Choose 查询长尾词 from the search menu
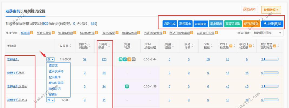This screenshot has height=108, width=289. coord(56,83)
